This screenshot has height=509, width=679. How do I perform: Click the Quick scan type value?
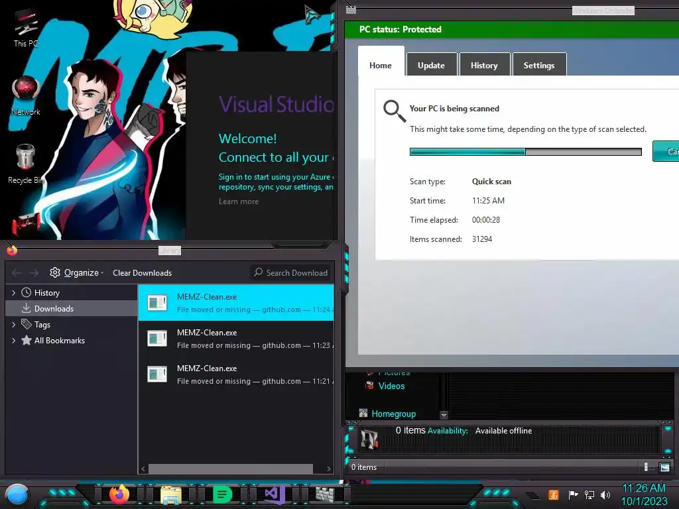click(491, 182)
